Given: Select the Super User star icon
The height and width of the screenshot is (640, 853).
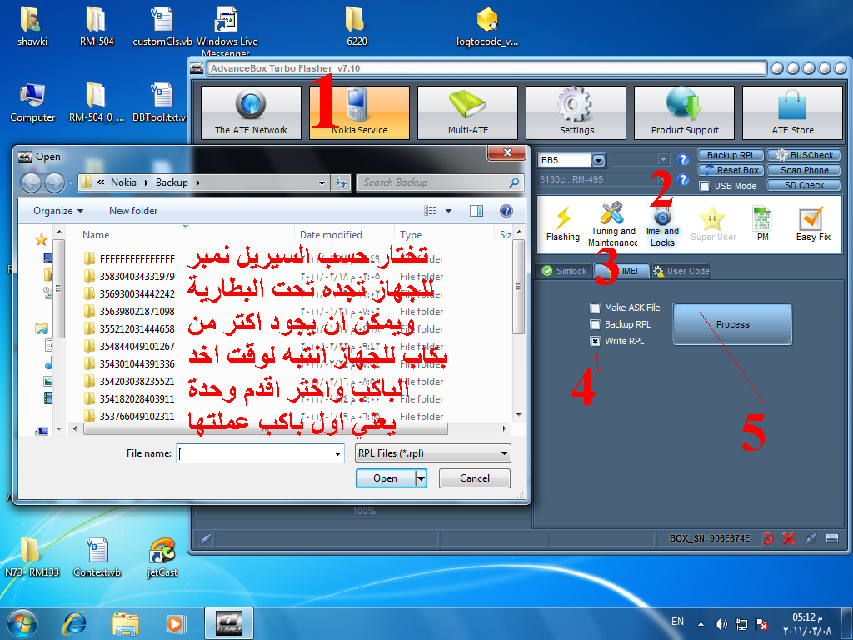Looking at the screenshot, I should (x=713, y=223).
